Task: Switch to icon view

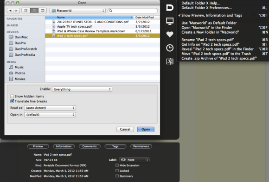Action: pos(26,11)
